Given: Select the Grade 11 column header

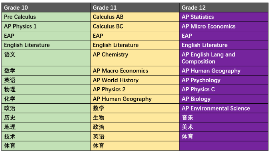Looking at the screenshot, I should (x=135, y=8).
